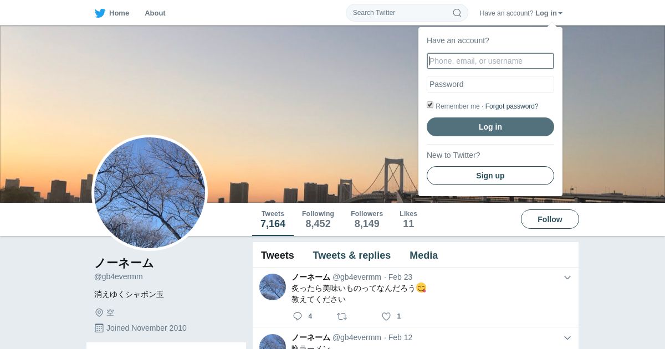Viewport: 665px width, 349px height.
Task: Expand the Feb 23 tweet options chevron
Action: click(x=567, y=278)
